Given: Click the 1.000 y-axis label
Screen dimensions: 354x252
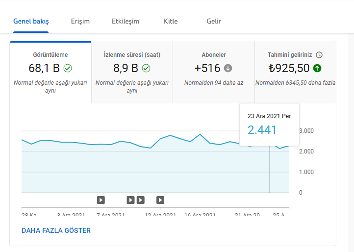Looking at the screenshot, I should 306,172.
